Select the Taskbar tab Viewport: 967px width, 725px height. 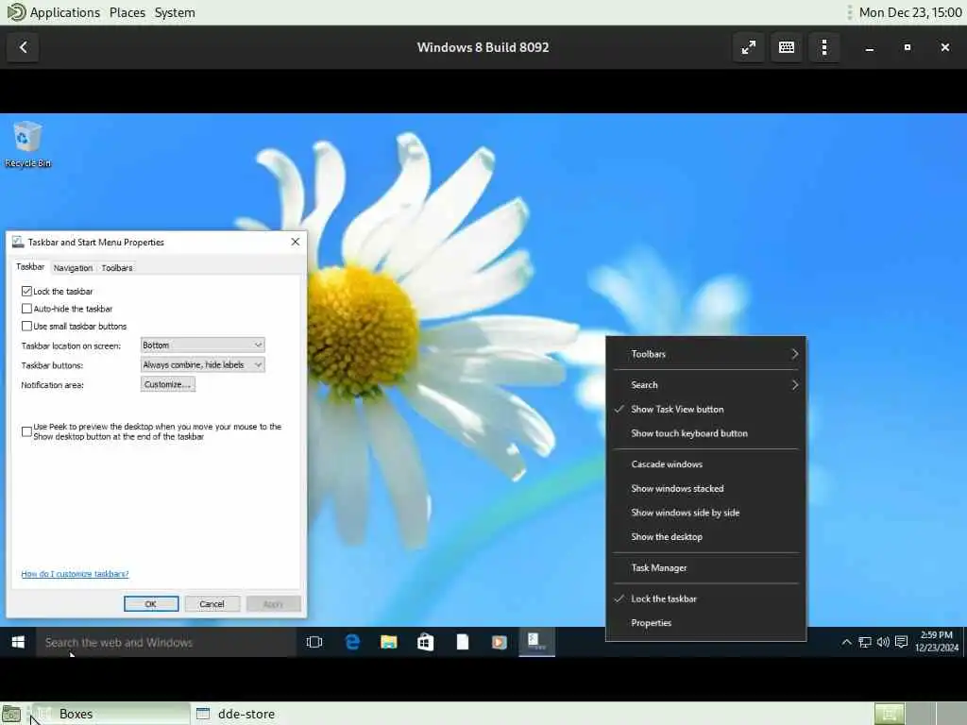30,267
